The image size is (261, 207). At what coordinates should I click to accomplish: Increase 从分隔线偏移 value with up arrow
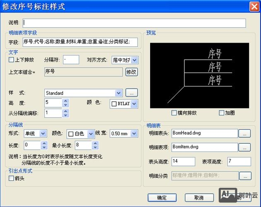coord(66,111)
